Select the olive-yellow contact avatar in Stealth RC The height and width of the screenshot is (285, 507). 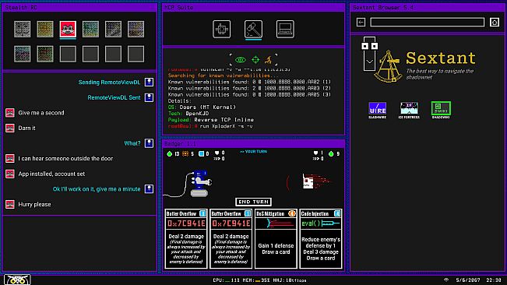click(x=45, y=29)
